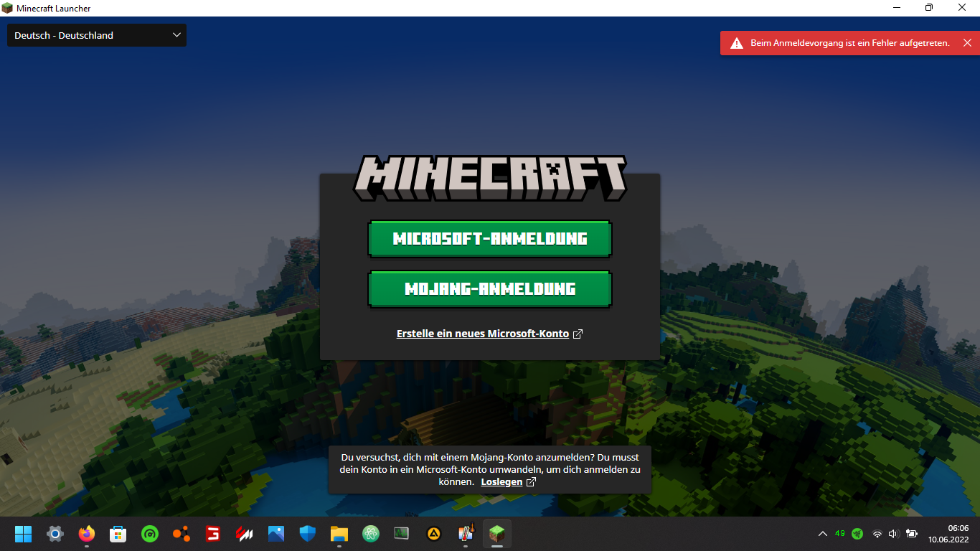Open the orange connected-dots app on the taskbar
980x551 pixels.
pyautogui.click(x=182, y=534)
